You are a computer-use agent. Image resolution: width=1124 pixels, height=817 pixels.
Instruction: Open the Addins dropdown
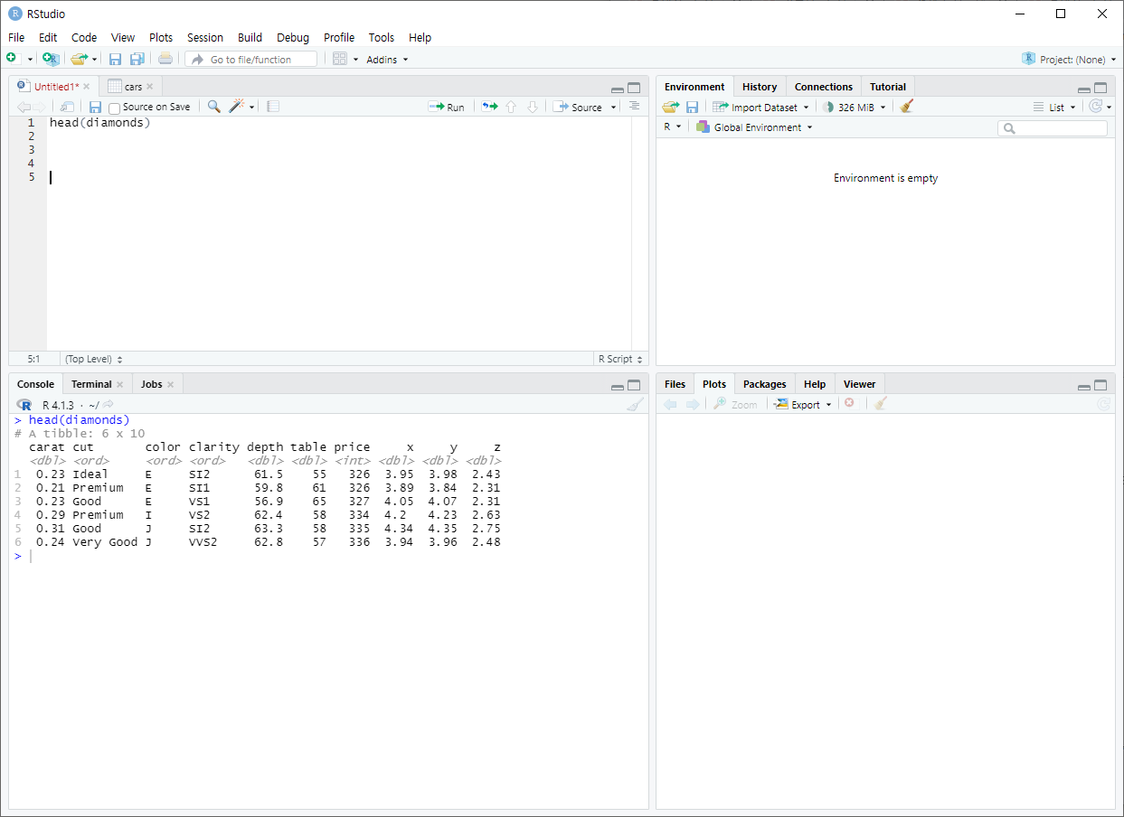click(x=387, y=60)
